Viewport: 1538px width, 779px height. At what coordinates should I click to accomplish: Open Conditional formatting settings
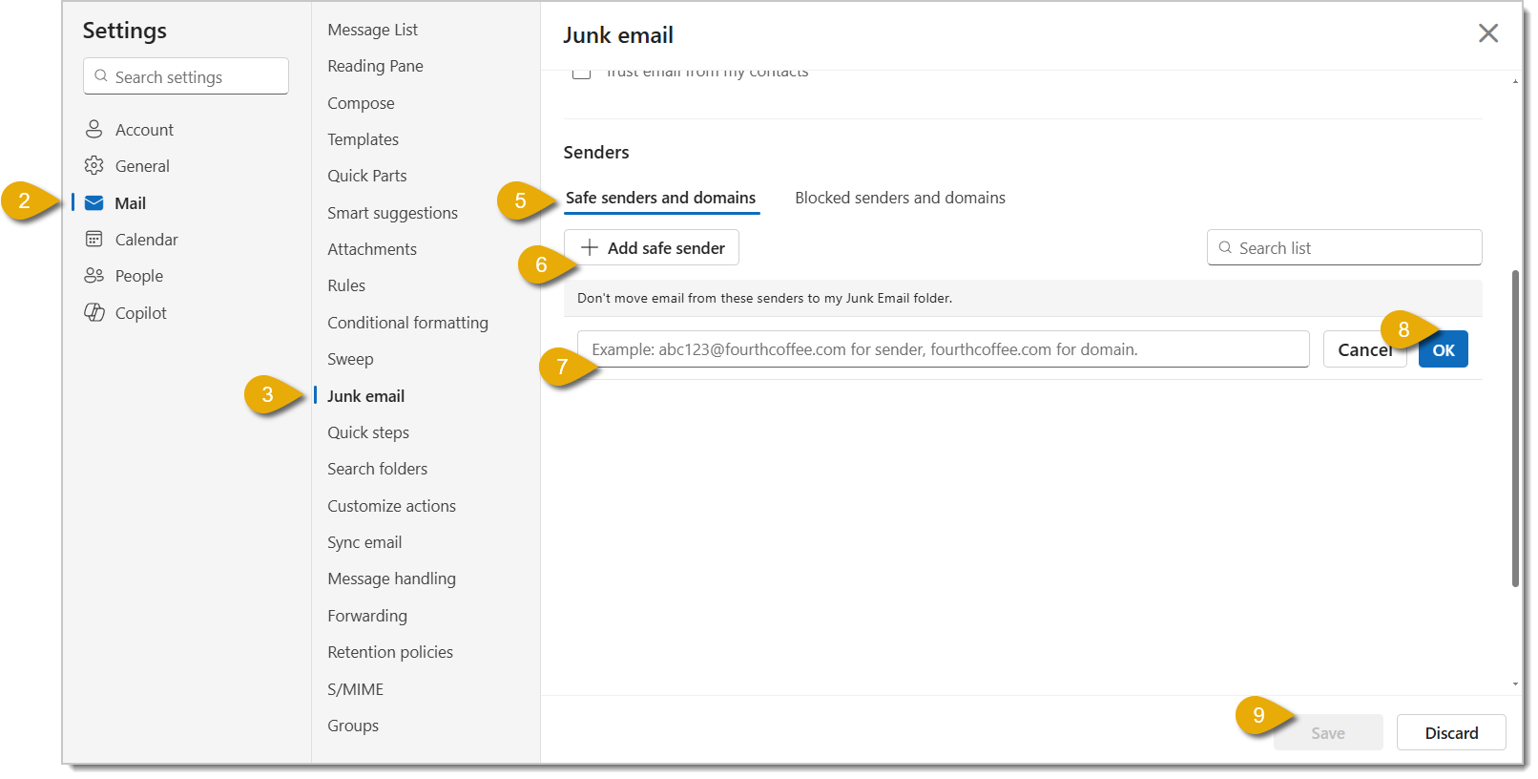[x=407, y=323]
